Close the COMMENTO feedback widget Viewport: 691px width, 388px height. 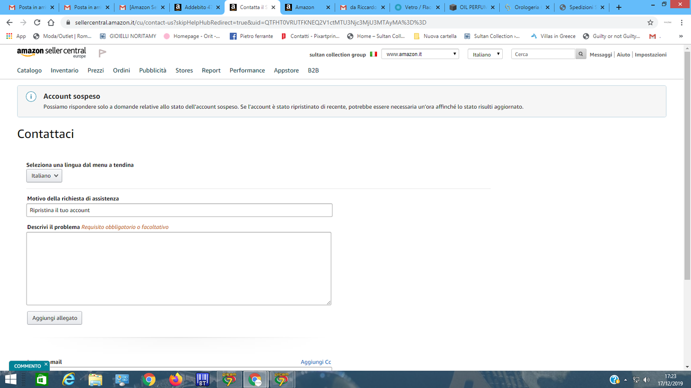click(x=46, y=364)
